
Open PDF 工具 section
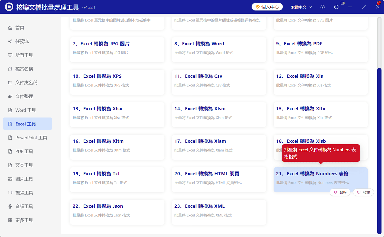pos(28,151)
